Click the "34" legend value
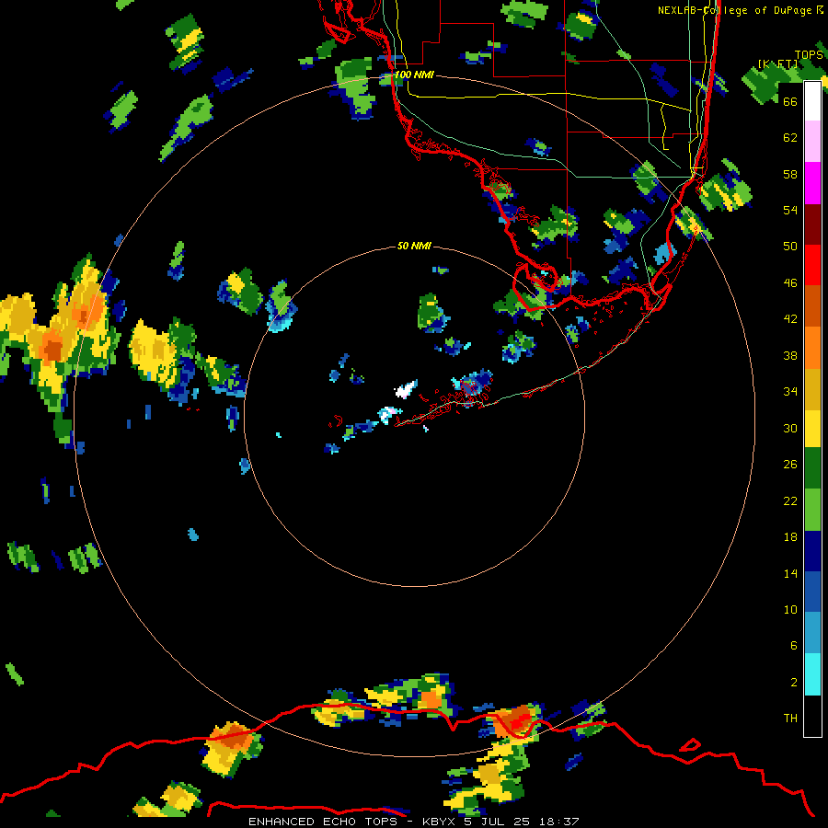The image size is (828, 828). click(790, 392)
